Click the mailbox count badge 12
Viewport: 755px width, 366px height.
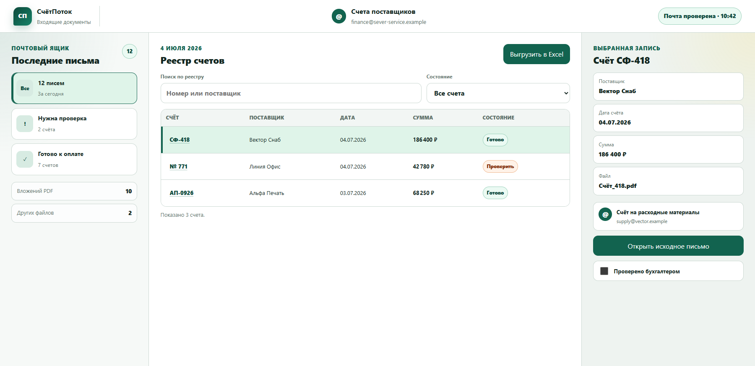[x=130, y=51]
